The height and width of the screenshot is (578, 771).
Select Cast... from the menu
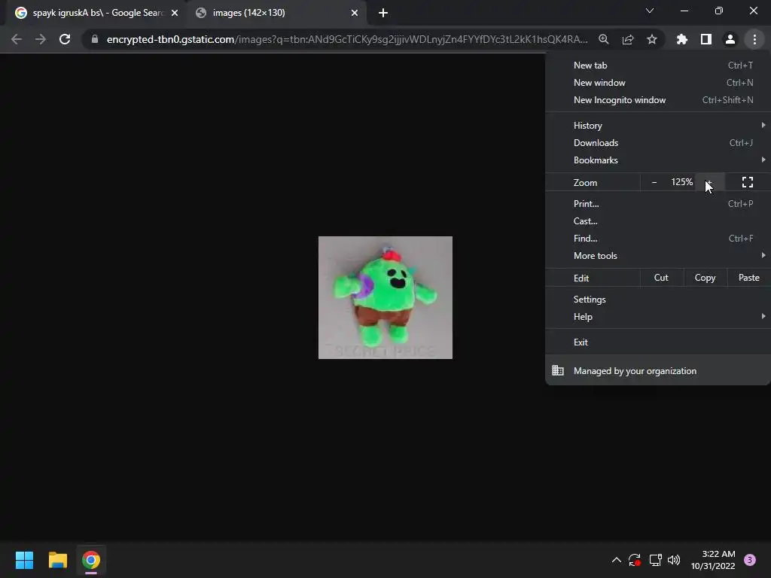(x=658, y=221)
